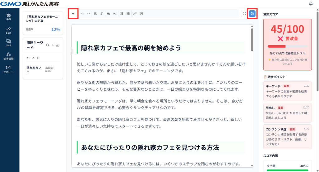The image size is (319, 172).
Task: Insert an image from the toolbar
Action: click(141, 14)
